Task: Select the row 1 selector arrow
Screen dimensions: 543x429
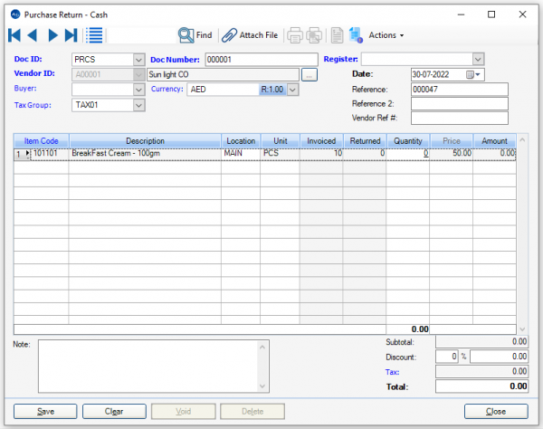Action: coord(23,154)
